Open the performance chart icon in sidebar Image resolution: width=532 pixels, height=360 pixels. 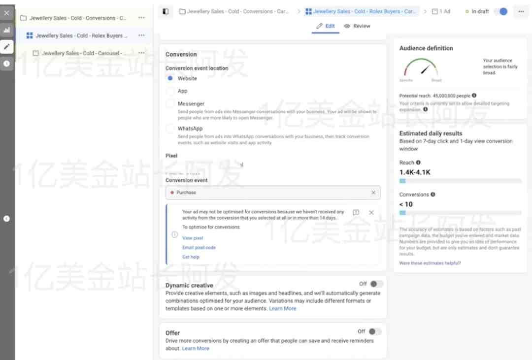(x=6, y=30)
